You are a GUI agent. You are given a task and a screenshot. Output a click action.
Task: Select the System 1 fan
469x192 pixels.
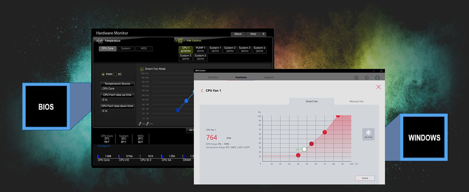click(x=215, y=50)
